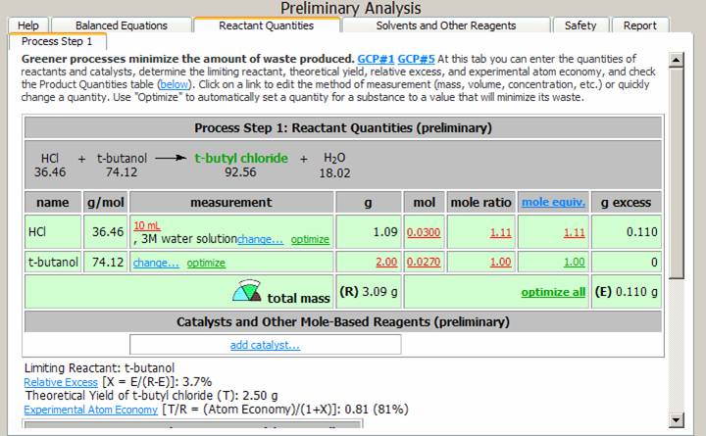The height and width of the screenshot is (436, 706).
Task: Click the gauge icon beside total mass
Action: (247, 292)
